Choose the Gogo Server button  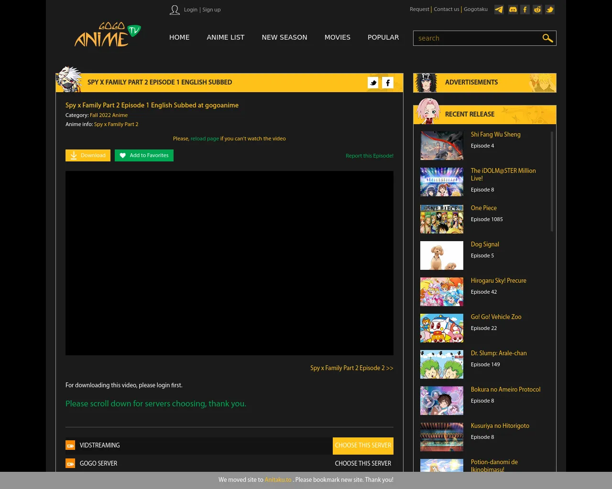coord(363,464)
